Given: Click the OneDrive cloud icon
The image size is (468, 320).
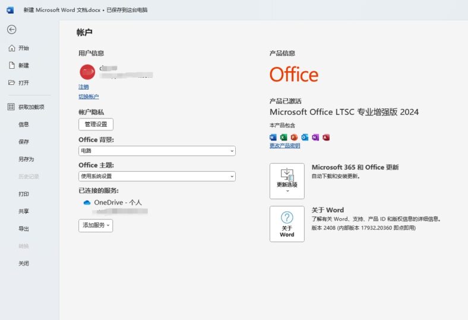Looking at the screenshot, I should (87, 203).
